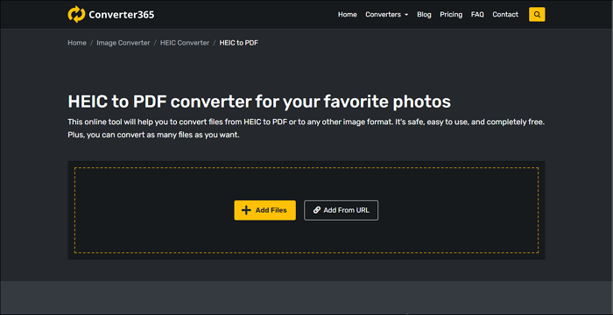Expand the Converters dropdown menu

pos(387,15)
